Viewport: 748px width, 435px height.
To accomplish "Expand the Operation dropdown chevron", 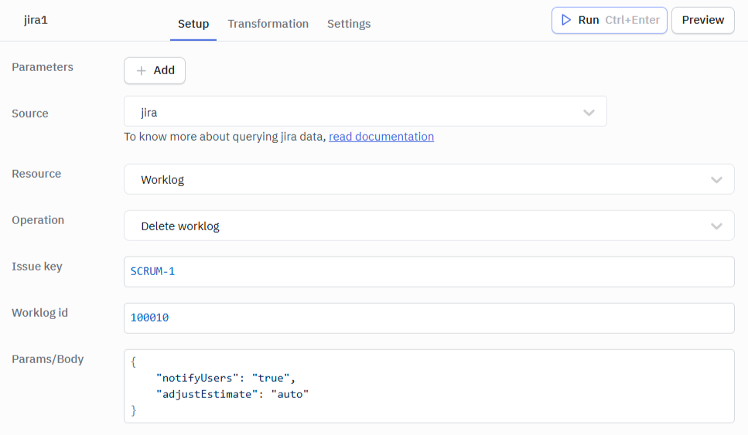I will [716, 226].
